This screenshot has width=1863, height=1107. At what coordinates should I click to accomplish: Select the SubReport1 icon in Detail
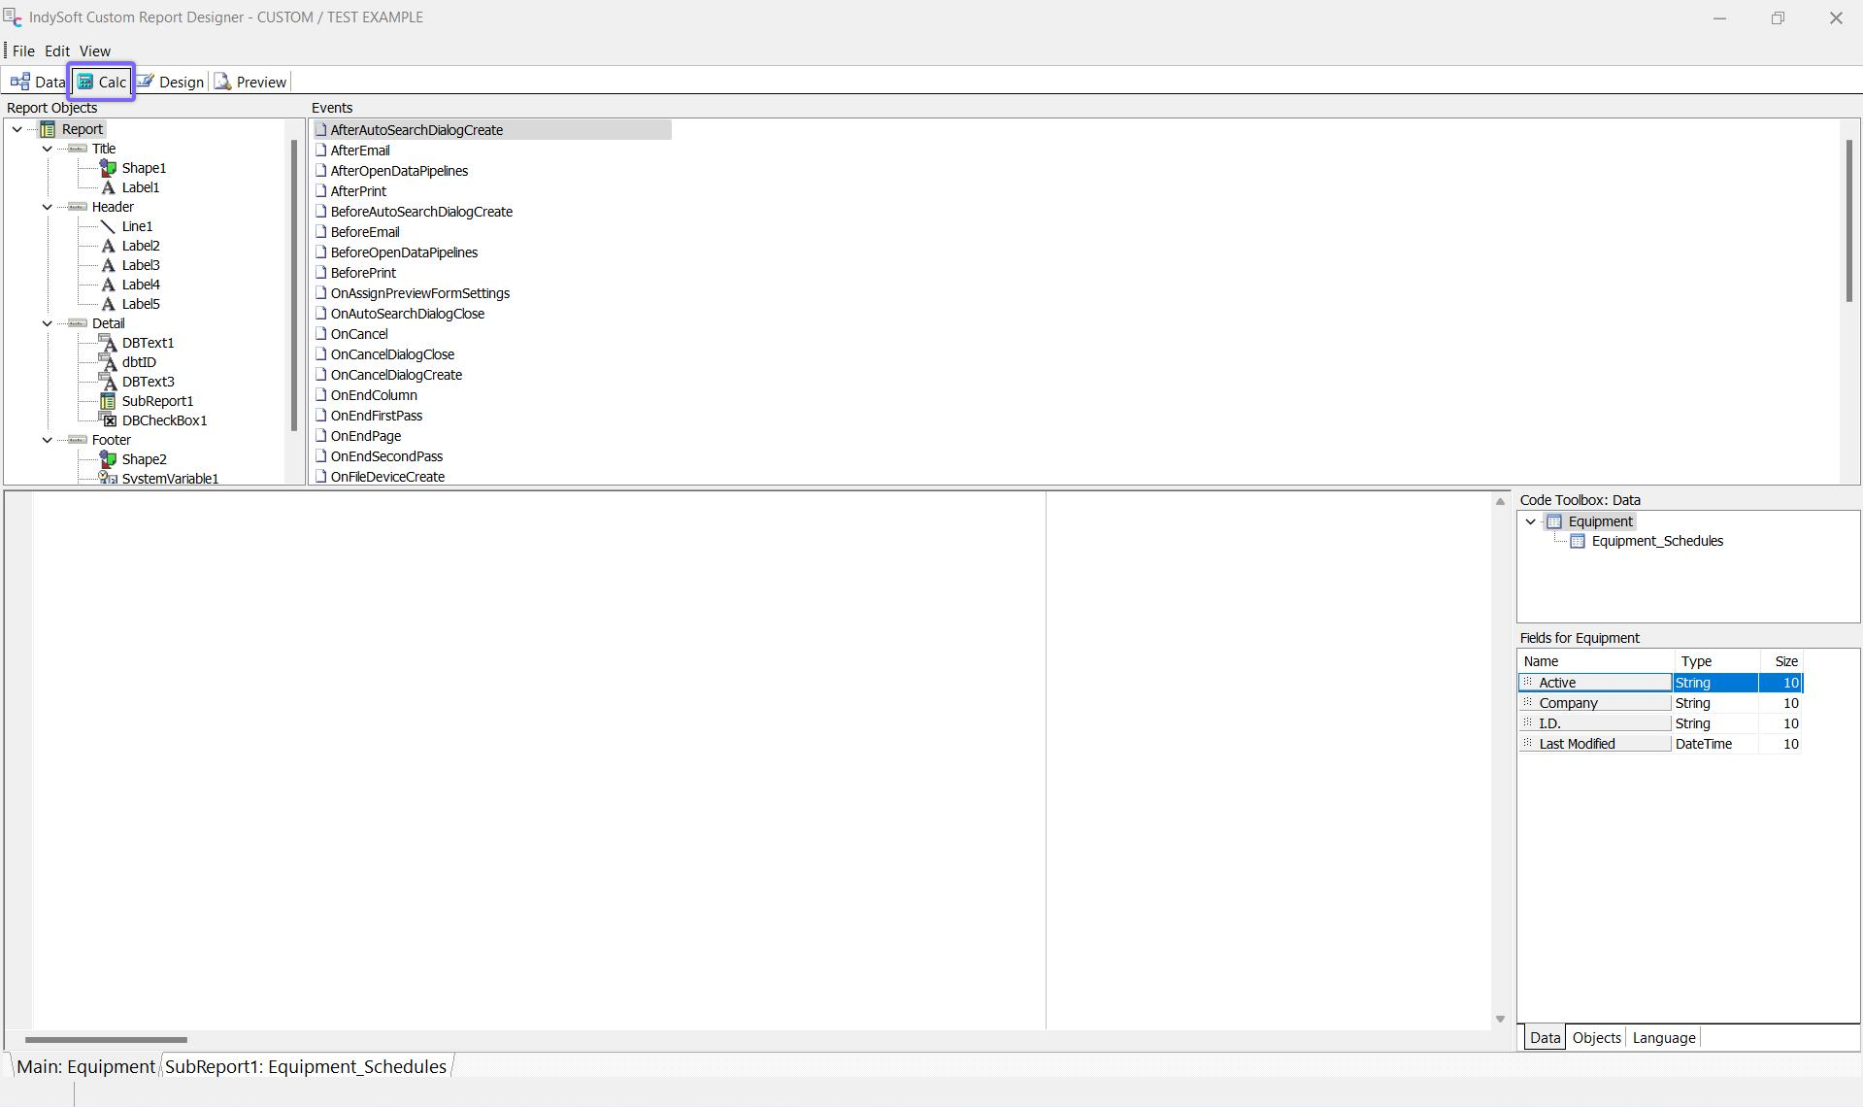(108, 401)
